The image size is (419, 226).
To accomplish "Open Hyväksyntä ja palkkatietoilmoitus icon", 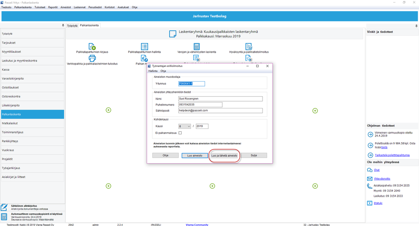I will [x=249, y=46].
